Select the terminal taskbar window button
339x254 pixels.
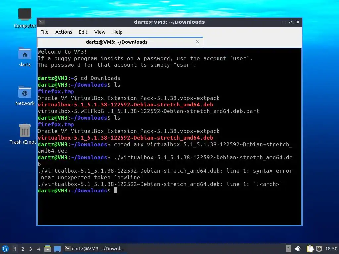click(x=95, y=249)
